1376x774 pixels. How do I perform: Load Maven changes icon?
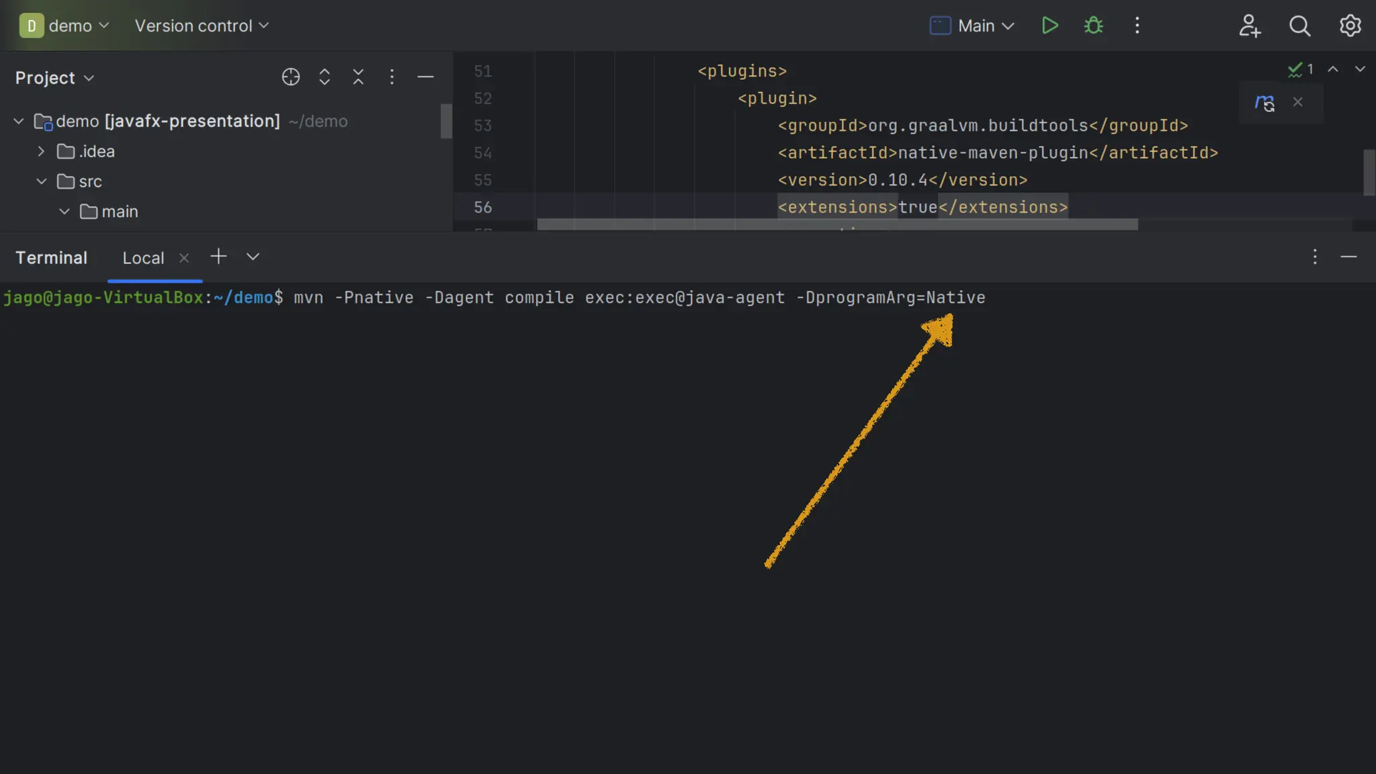pos(1264,103)
